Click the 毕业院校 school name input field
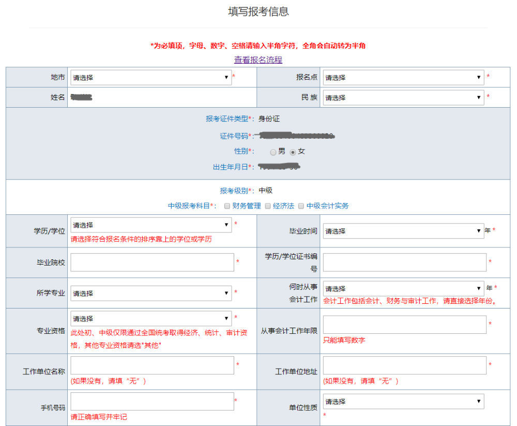Screen dimensions: 517x426 coord(153,262)
